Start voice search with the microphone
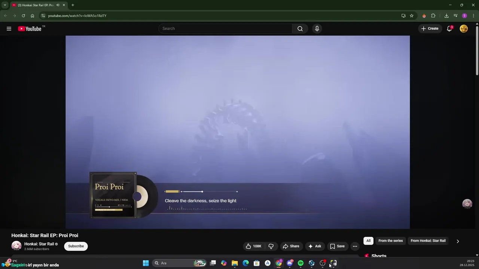Viewport: 479px width, 269px height. pos(317,29)
